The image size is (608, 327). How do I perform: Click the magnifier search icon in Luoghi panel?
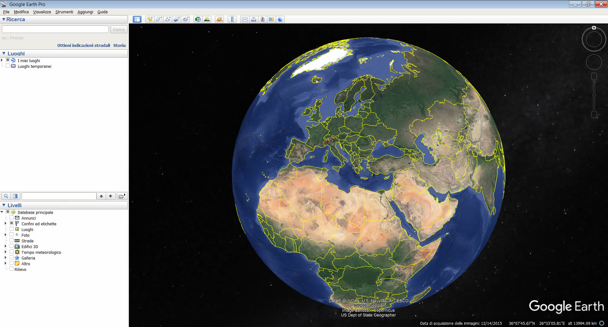[6, 196]
